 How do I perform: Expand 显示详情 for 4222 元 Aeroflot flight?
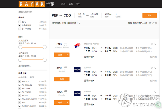coord(89,104)
